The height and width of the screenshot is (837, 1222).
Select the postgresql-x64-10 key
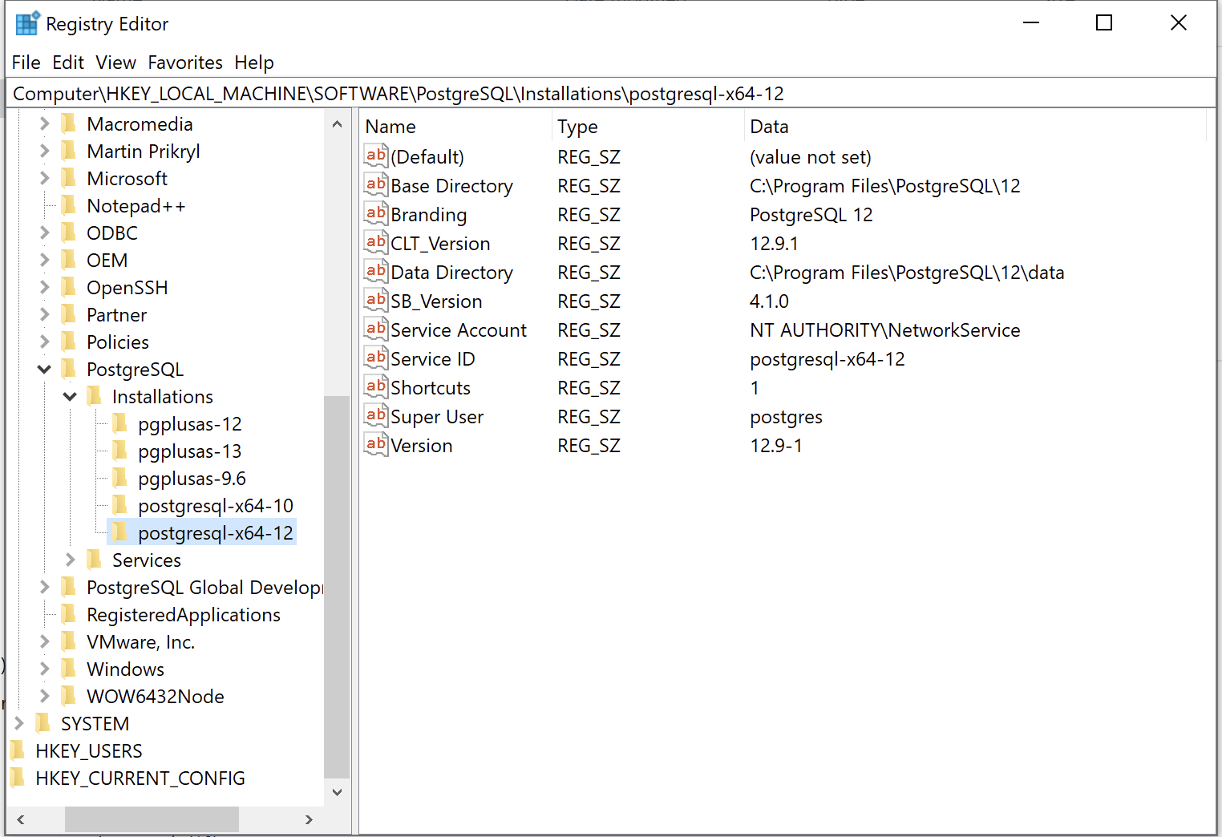(x=215, y=506)
